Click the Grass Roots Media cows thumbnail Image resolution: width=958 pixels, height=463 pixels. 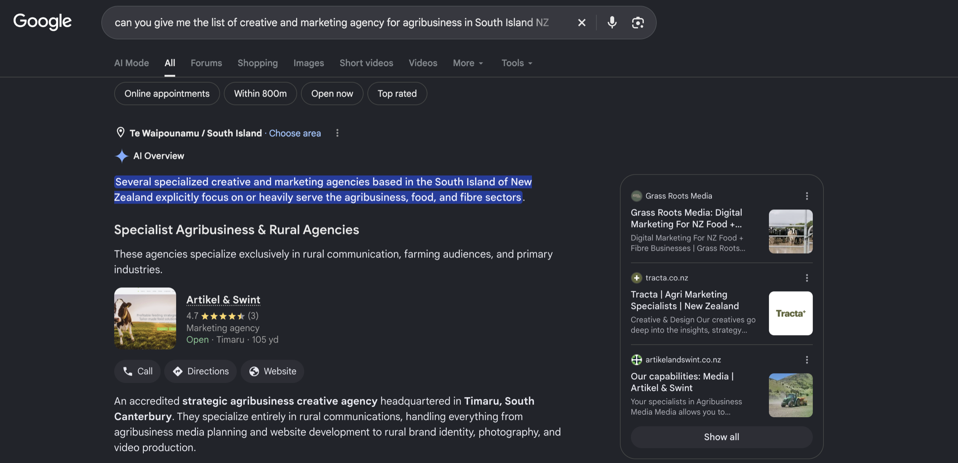pyautogui.click(x=791, y=231)
